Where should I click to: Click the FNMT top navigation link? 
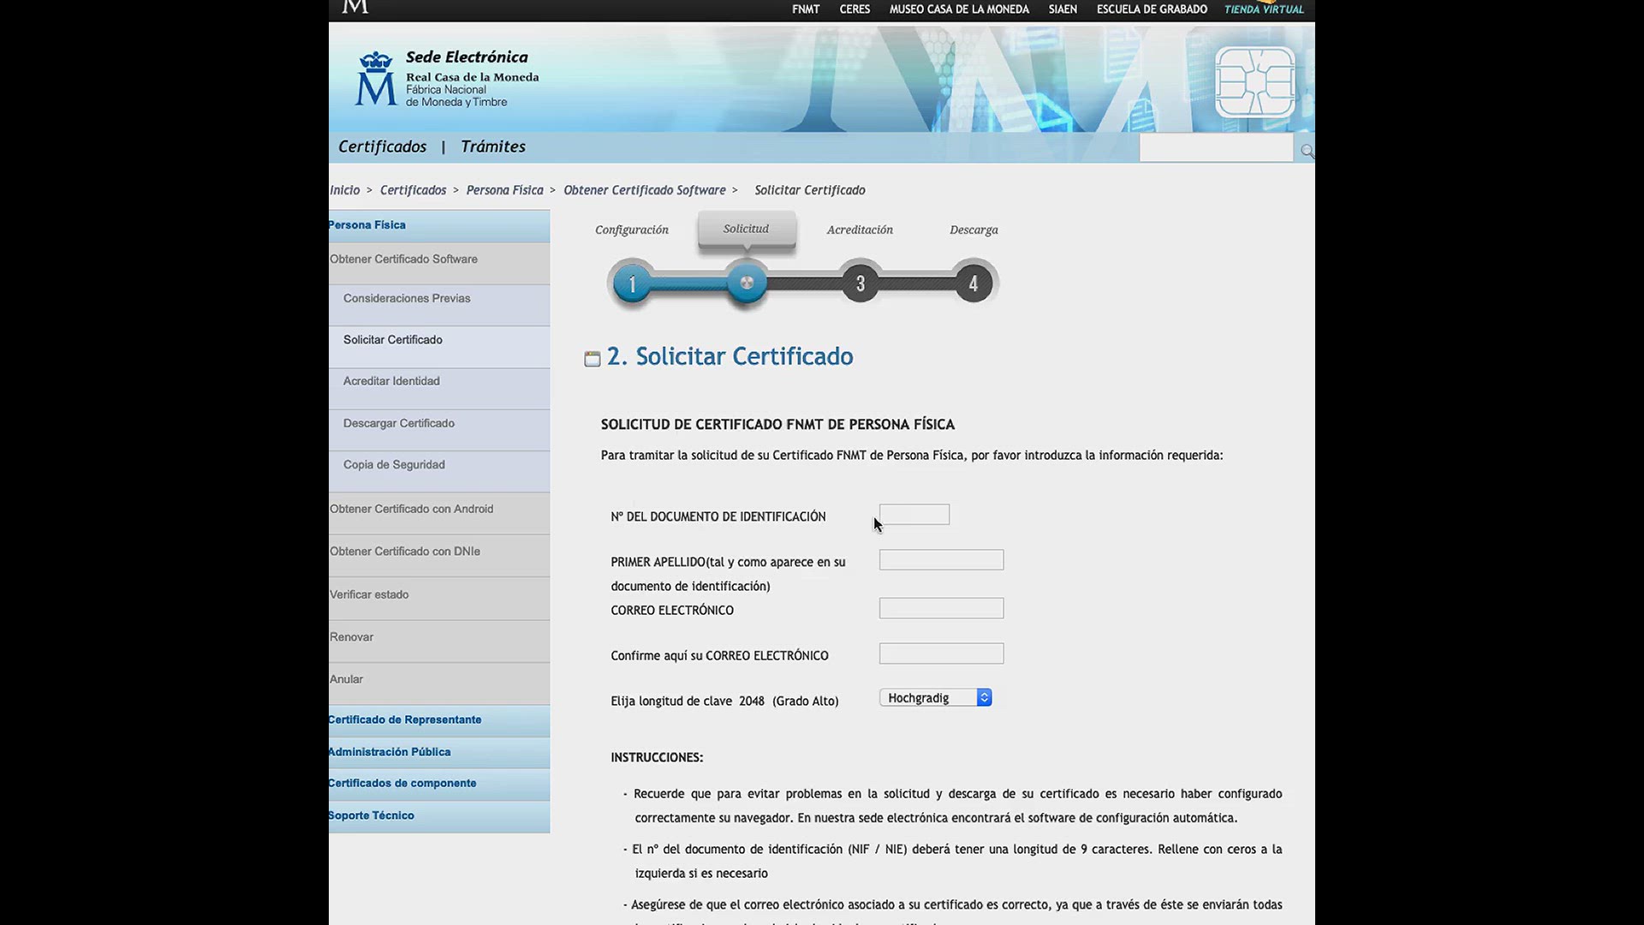tap(806, 9)
